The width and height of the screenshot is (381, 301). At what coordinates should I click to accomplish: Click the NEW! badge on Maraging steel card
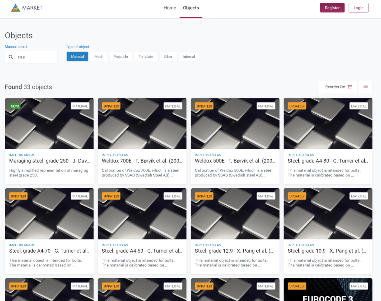[x=15, y=106]
